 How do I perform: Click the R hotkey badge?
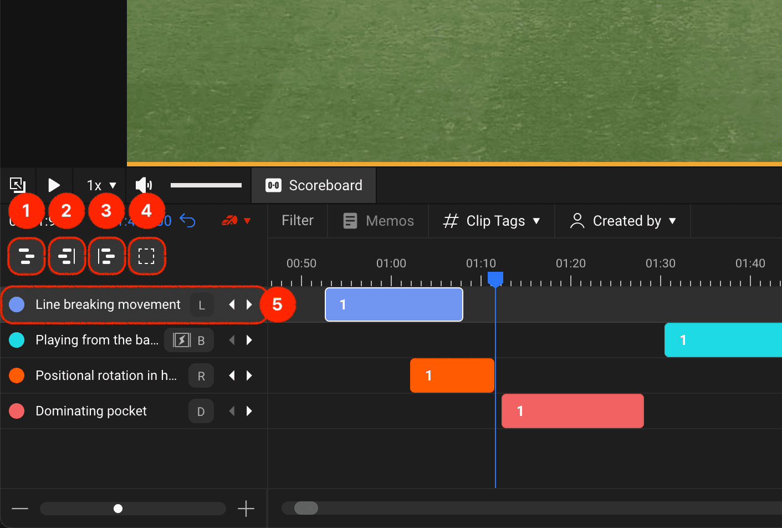(201, 375)
